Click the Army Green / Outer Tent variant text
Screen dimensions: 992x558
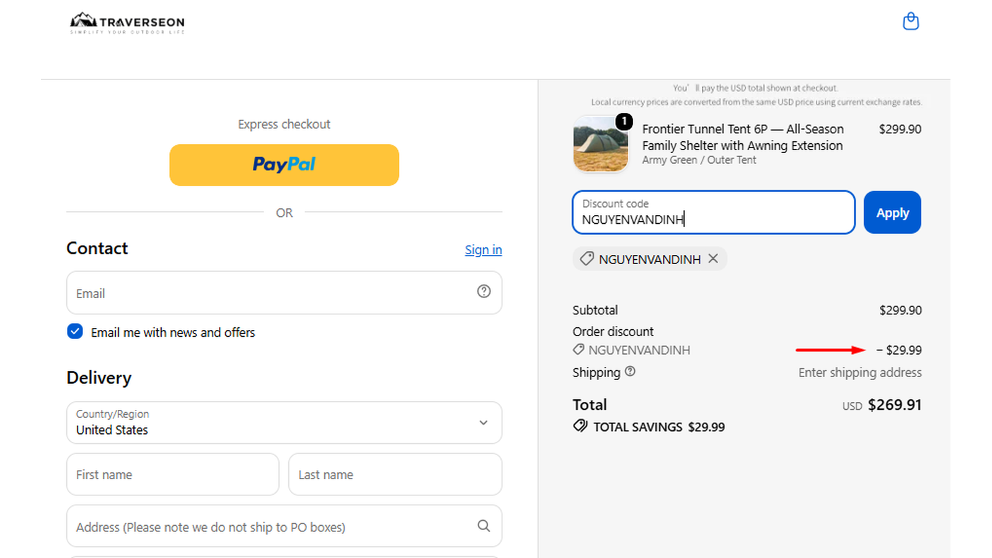(x=699, y=160)
